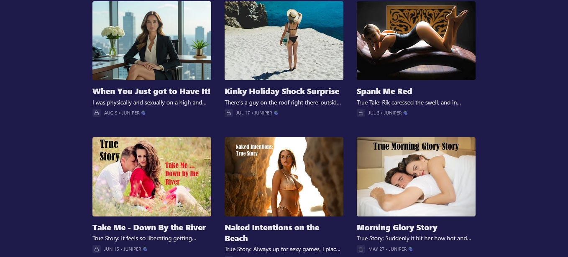The width and height of the screenshot is (568, 257).
Task: Open the beach sand walk thumbnail
Action: click(284, 41)
